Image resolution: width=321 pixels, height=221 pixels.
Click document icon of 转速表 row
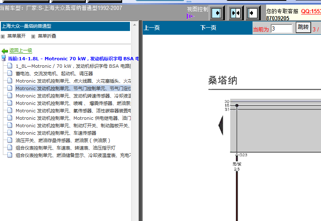[9, 147]
